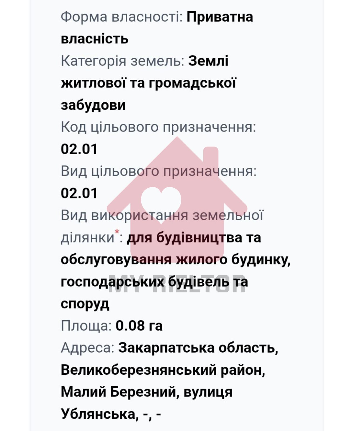
Task: Click the 'Площа' label
Action: click(x=86, y=326)
